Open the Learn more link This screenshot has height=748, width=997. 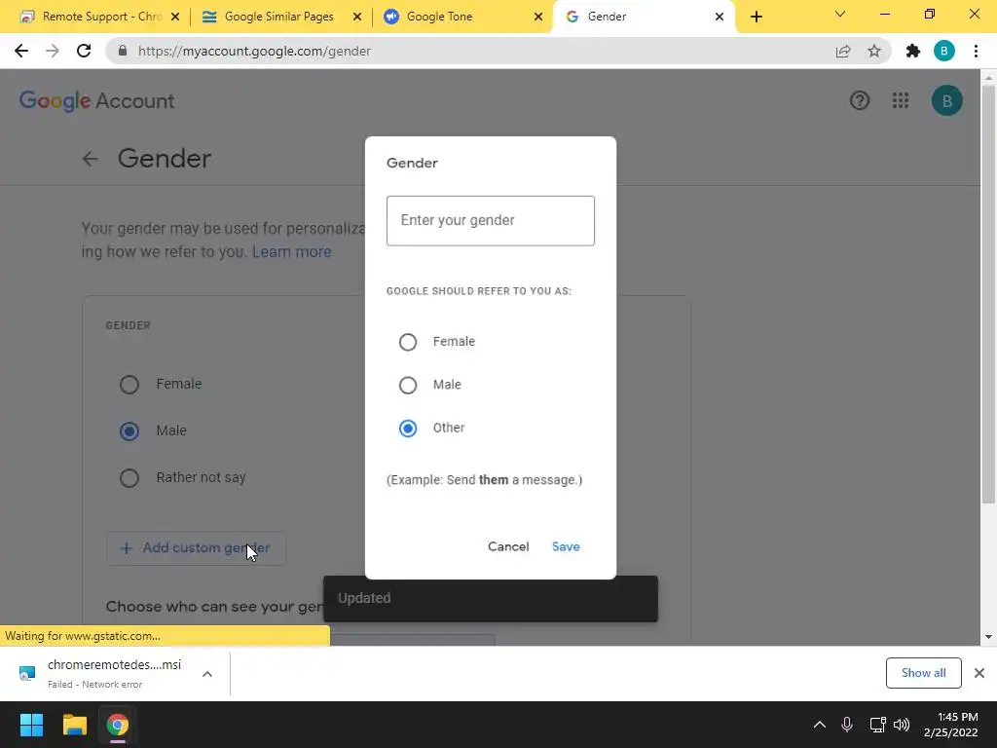[x=292, y=252]
